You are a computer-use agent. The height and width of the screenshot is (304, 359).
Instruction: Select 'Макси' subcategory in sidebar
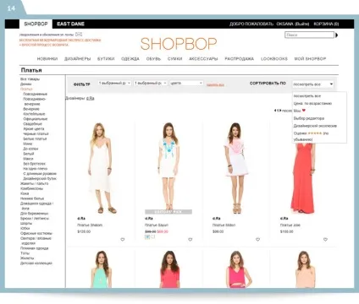28,159
